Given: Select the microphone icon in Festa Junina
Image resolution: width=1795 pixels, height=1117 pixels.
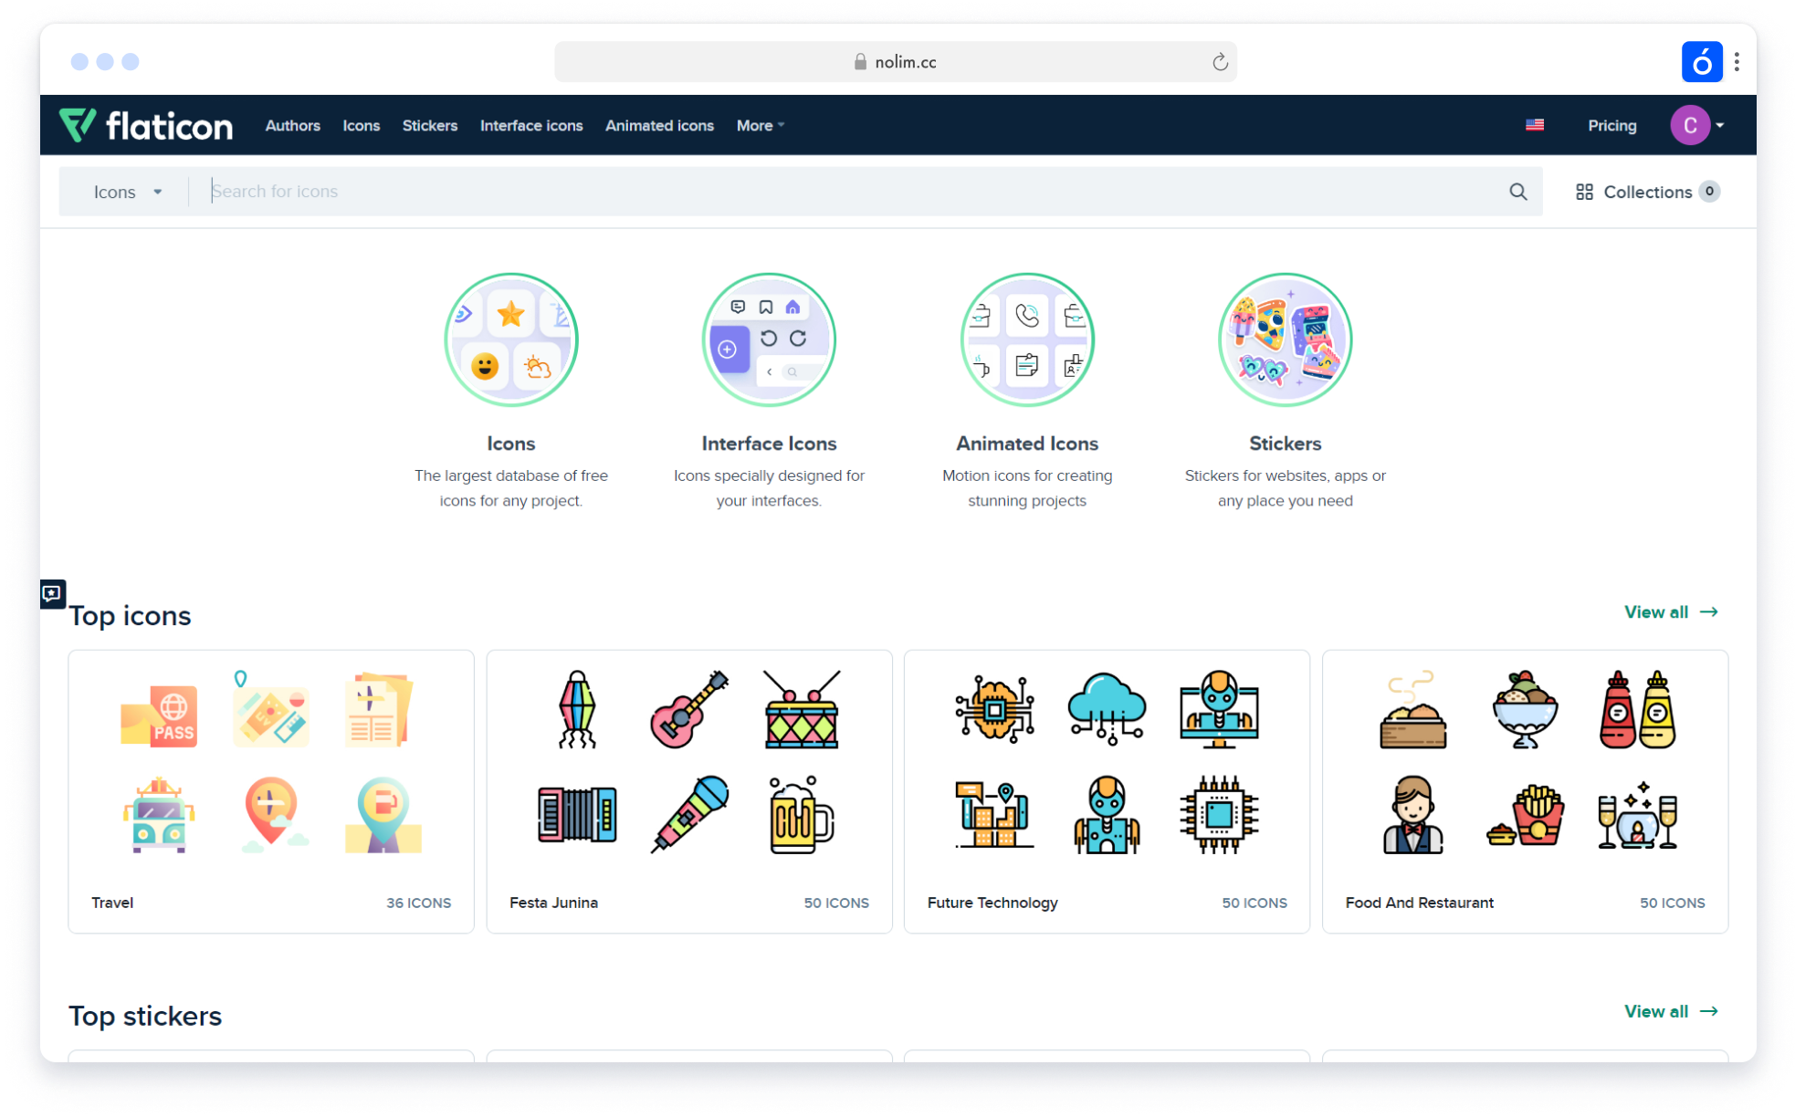Looking at the screenshot, I should click(689, 815).
